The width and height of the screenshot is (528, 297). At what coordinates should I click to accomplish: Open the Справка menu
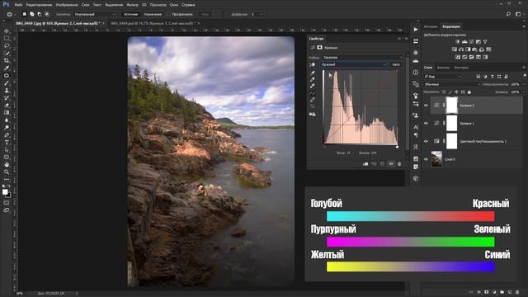[188, 5]
